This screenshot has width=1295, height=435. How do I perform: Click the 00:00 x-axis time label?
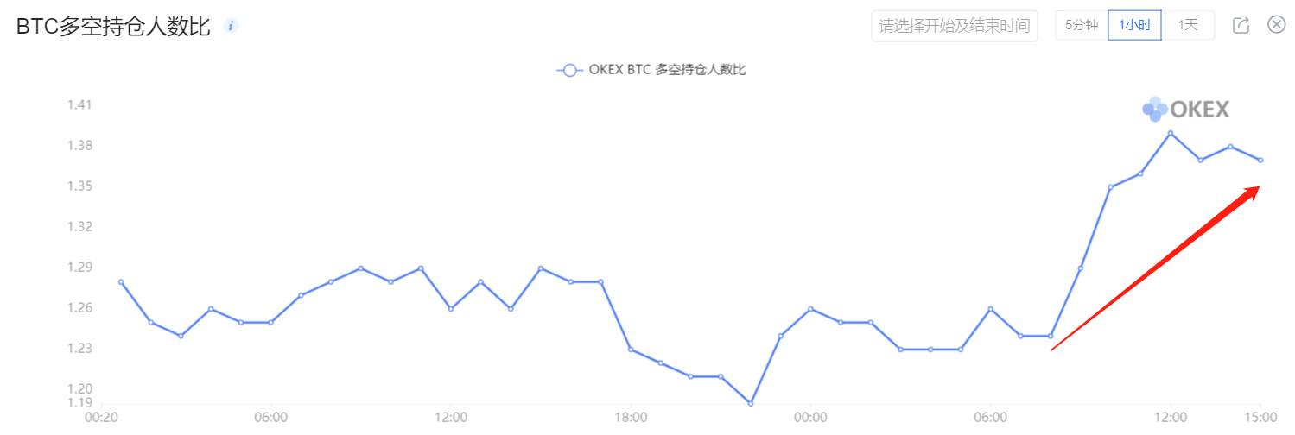(810, 418)
